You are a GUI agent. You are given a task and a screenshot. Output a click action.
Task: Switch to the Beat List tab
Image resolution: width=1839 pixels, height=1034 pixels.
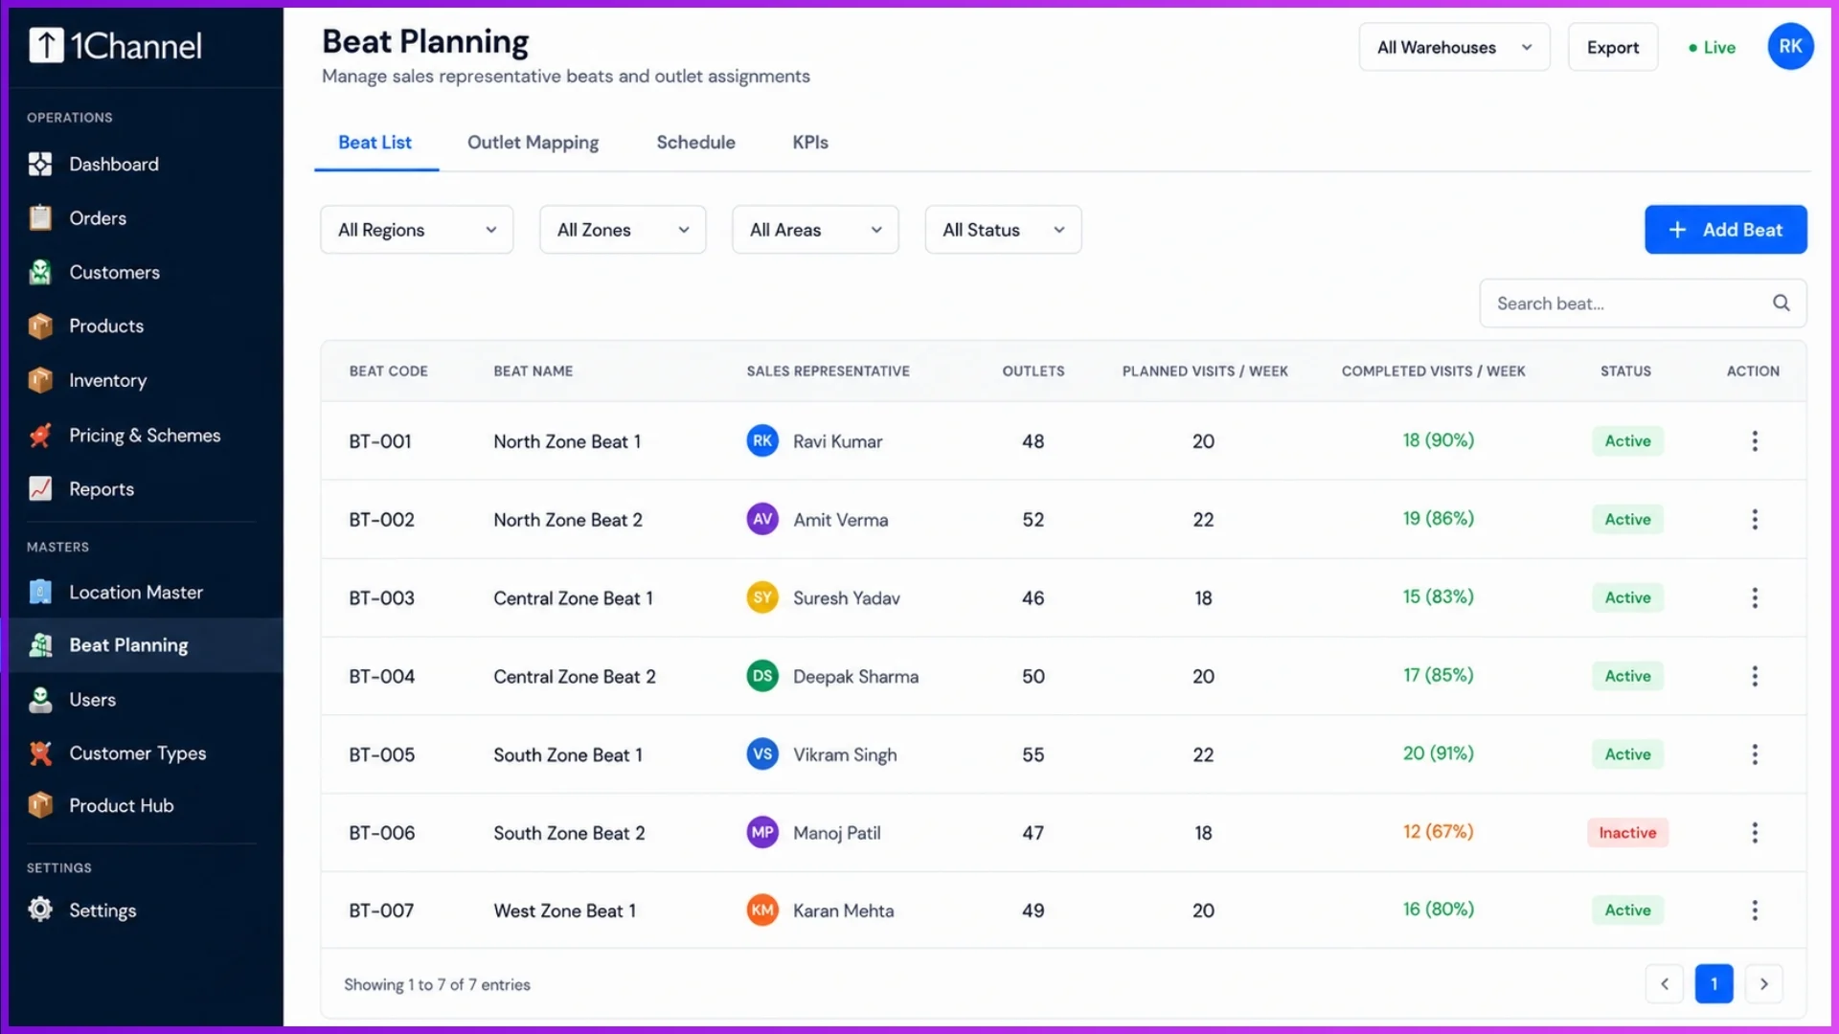click(375, 143)
